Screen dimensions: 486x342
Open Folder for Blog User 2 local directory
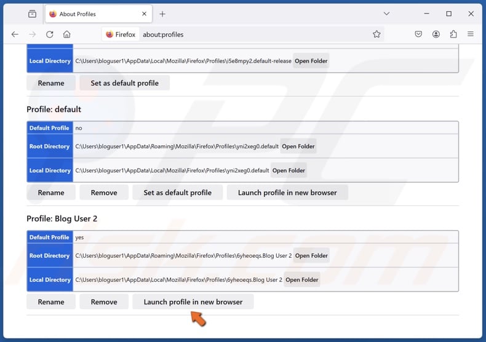302,280
